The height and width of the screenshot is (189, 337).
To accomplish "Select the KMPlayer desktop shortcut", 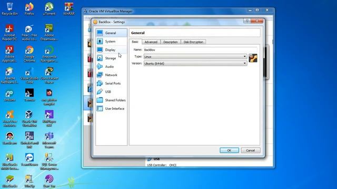I will coord(49,119).
